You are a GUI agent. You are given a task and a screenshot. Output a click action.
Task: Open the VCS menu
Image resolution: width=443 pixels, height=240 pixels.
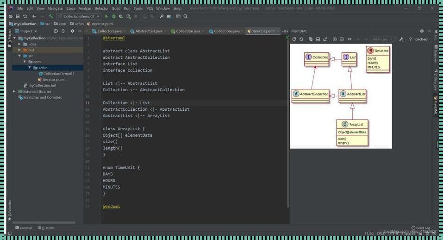click(150, 8)
